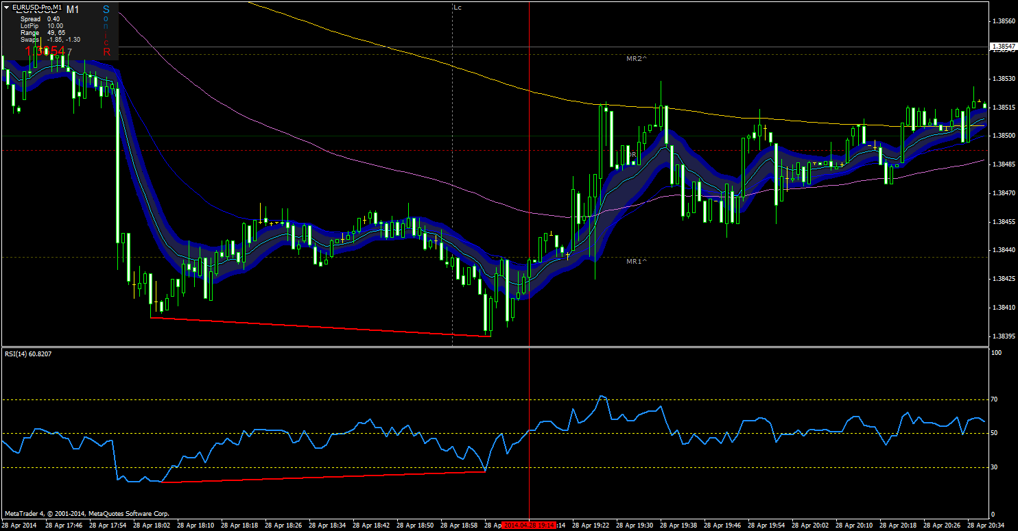Select the LotPip 10.00 readout
The height and width of the screenshot is (531, 1018).
pyautogui.click(x=42, y=26)
